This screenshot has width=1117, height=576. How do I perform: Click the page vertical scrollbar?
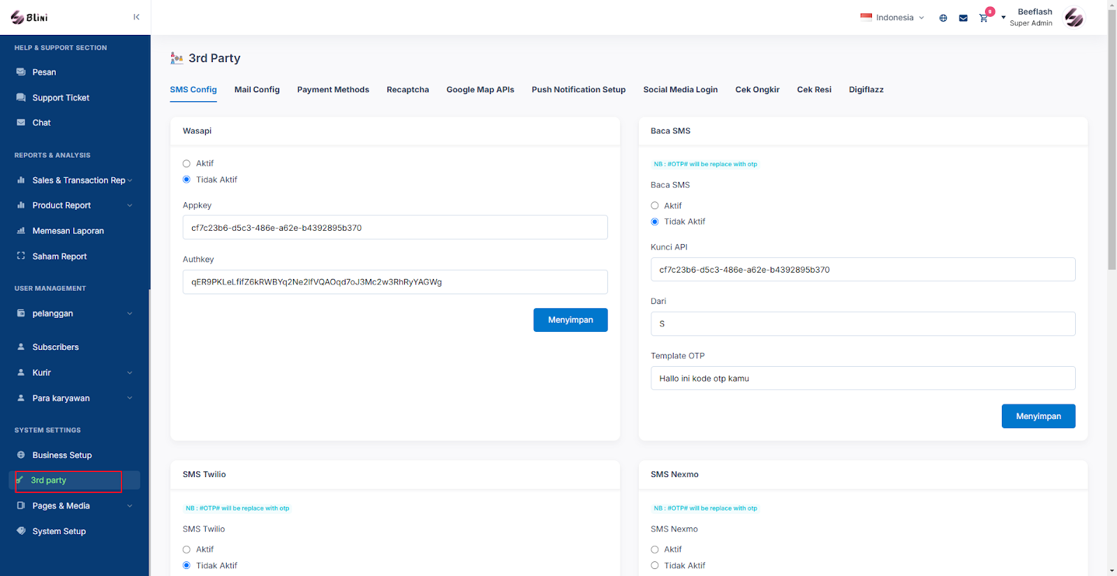[1112, 139]
